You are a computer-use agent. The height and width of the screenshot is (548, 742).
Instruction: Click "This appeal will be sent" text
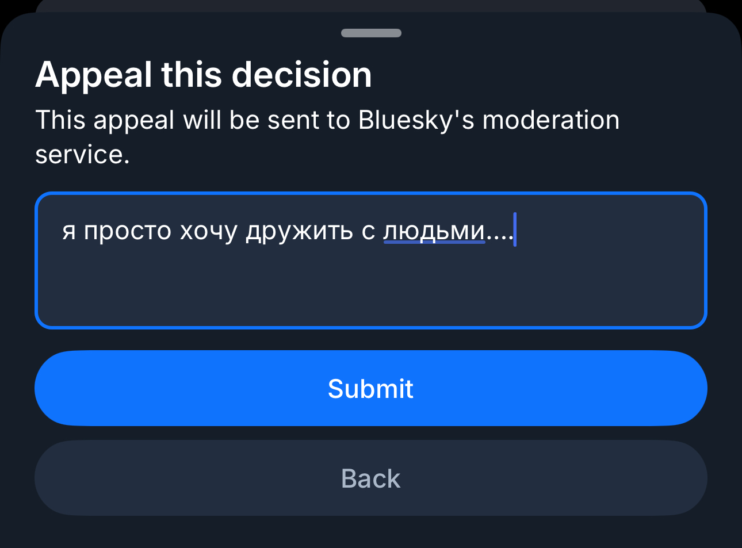point(192,121)
